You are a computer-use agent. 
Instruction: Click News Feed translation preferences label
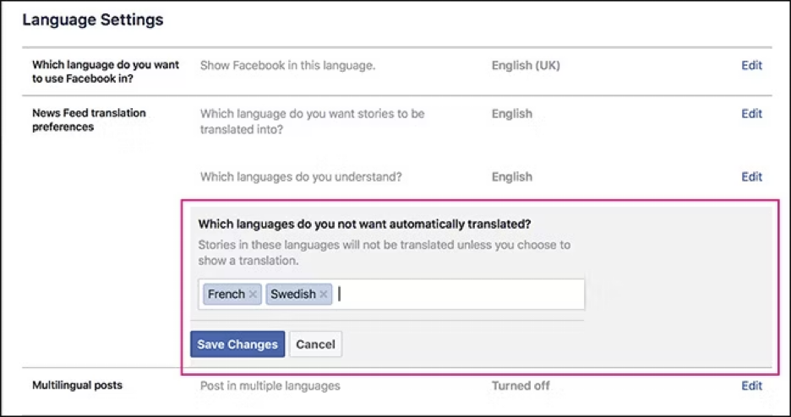click(x=89, y=120)
